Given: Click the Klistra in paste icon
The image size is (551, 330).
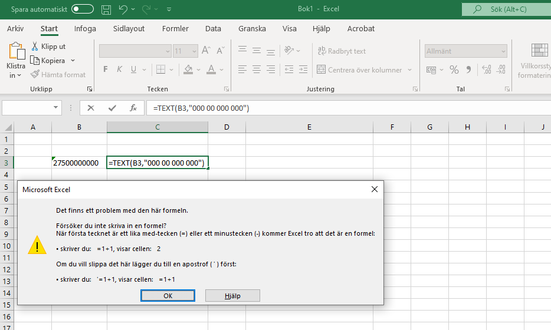Looking at the screenshot, I should click(17, 51).
